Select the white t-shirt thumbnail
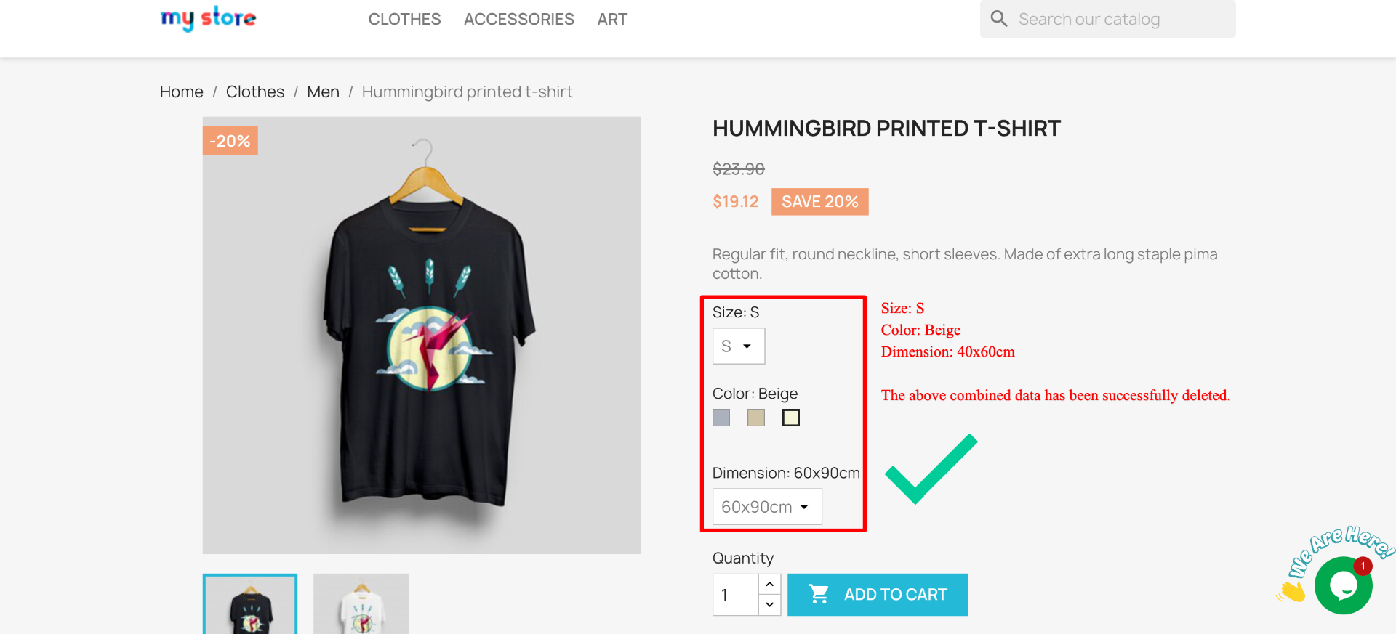1396x634 pixels. coord(361,604)
